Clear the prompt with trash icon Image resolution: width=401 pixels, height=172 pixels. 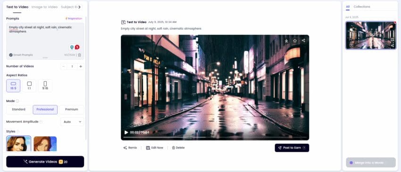pos(80,55)
